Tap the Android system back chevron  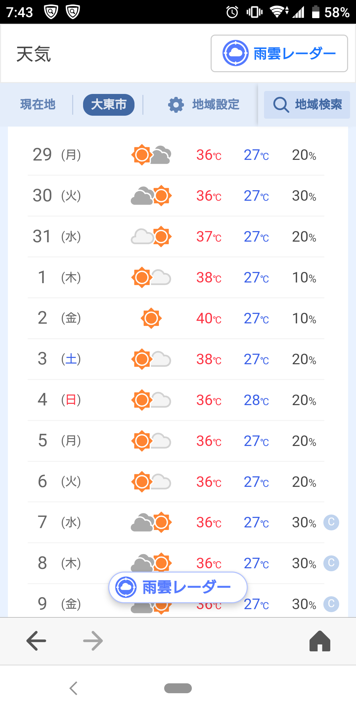pyautogui.click(x=74, y=688)
